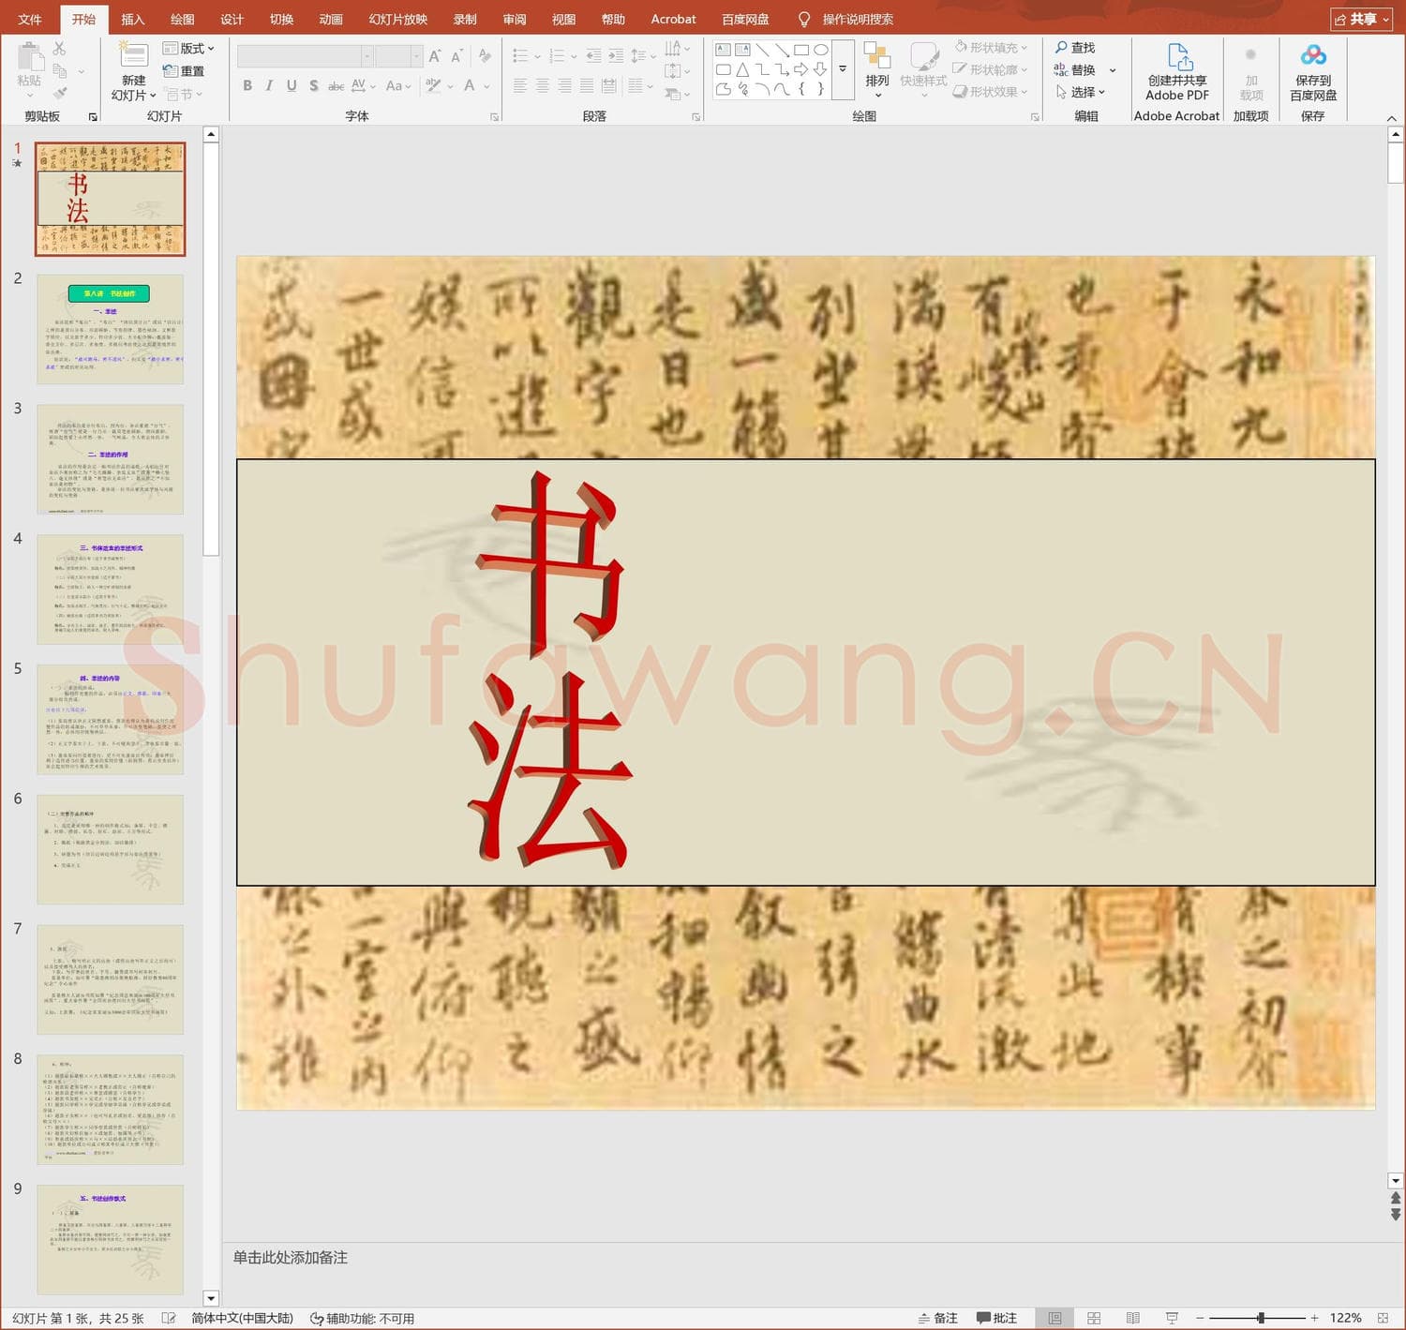This screenshot has width=1406, height=1330.
Task: Expand the shapes gallery more arrow
Action: tap(843, 69)
